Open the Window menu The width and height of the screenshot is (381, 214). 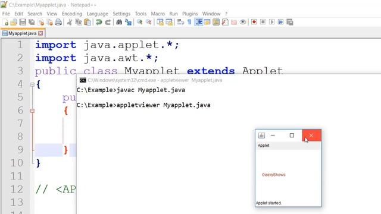pos(211,14)
